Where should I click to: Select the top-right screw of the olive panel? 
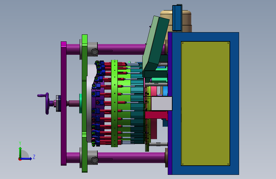tap(228, 43)
